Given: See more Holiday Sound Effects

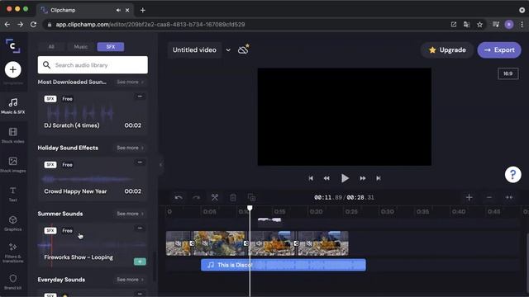Looking at the screenshot, I should 130,148.
